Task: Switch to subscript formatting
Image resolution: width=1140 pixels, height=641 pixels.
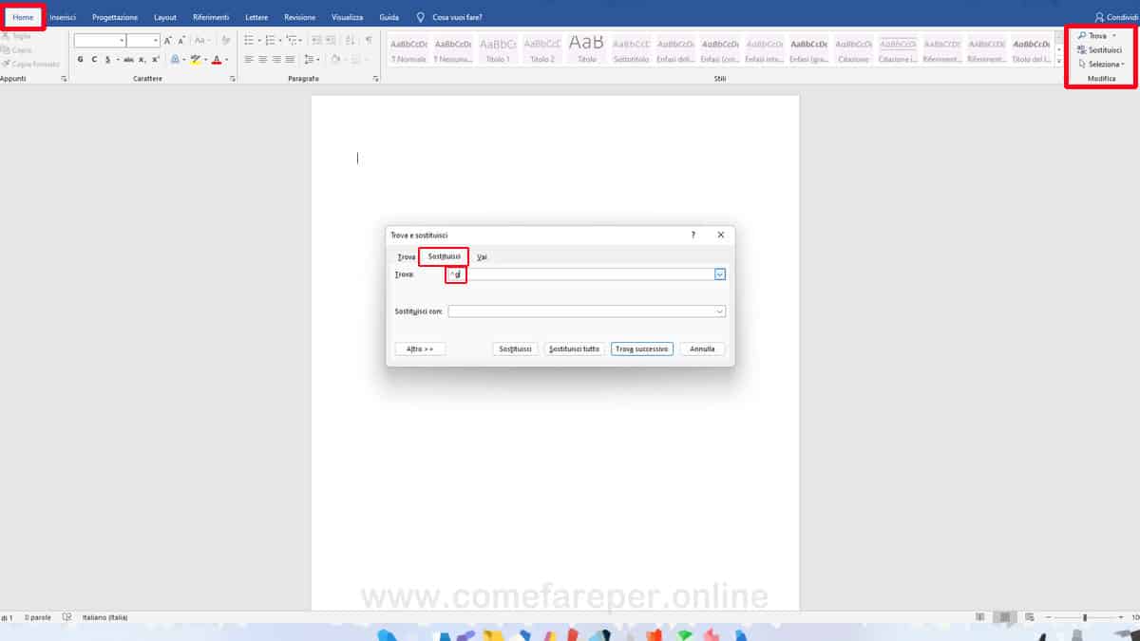Action: (x=141, y=59)
